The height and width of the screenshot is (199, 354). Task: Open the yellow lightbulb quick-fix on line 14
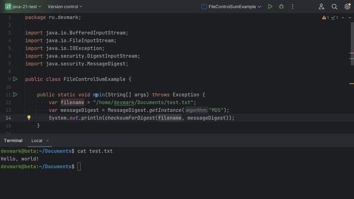pyautogui.click(x=29, y=118)
